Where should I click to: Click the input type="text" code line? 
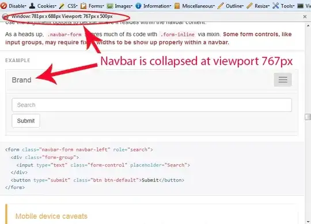(x=103, y=165)
